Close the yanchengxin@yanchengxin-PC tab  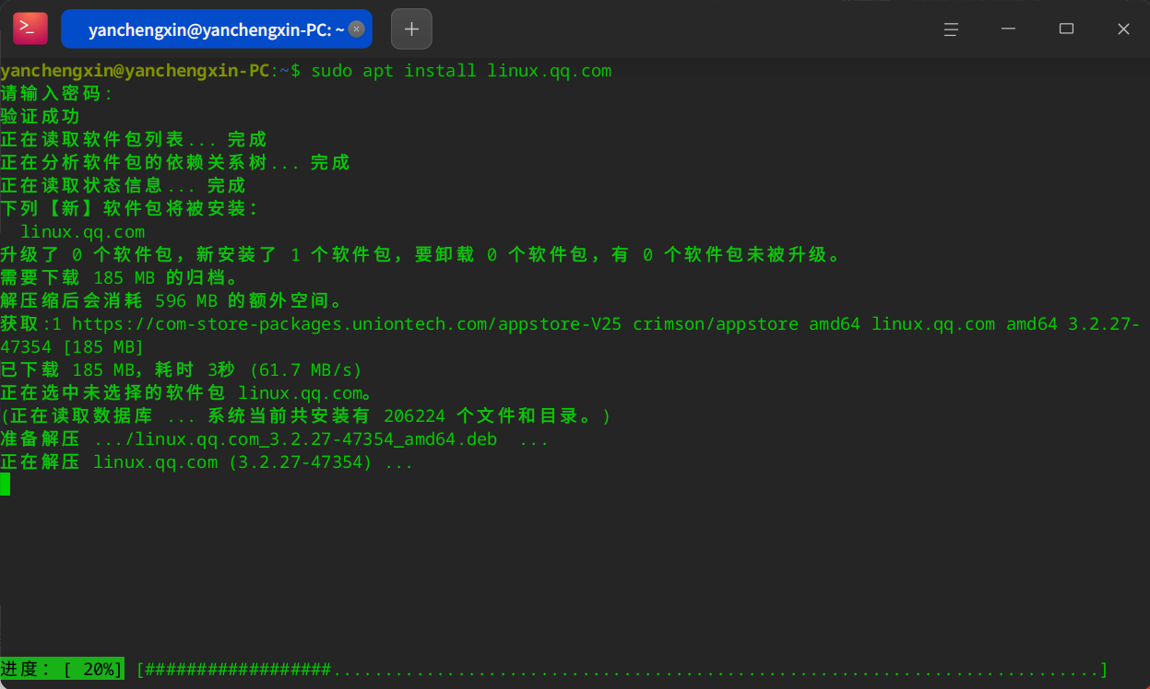[x=356, y=29]
